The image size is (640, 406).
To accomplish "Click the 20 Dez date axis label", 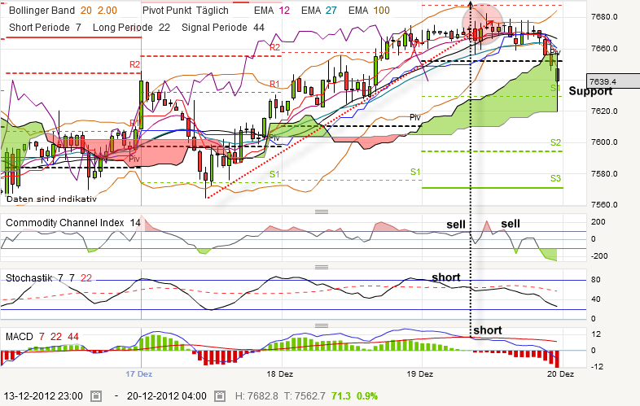I will coord(560,373).
